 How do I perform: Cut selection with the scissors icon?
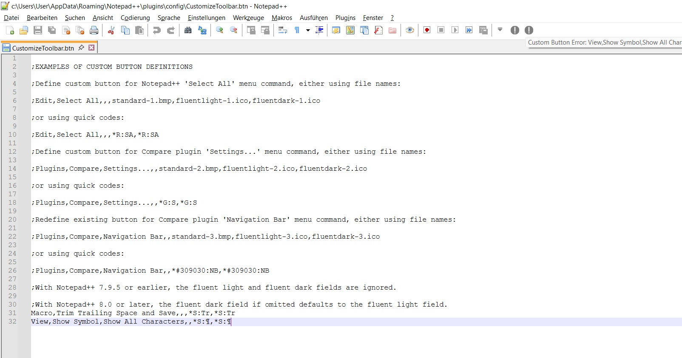tap(111, 30)
